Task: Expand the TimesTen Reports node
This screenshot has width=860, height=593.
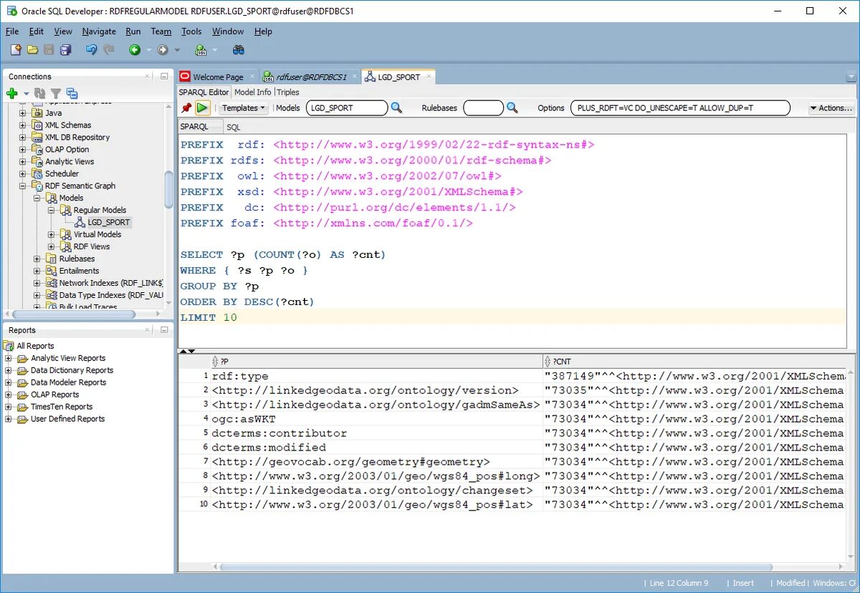Action: coord(9,407)
